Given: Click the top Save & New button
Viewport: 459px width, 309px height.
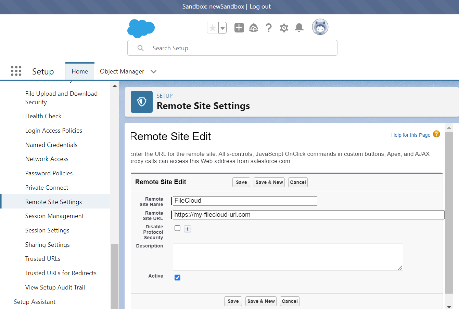Looking at the screenshot, I should 269,182.
